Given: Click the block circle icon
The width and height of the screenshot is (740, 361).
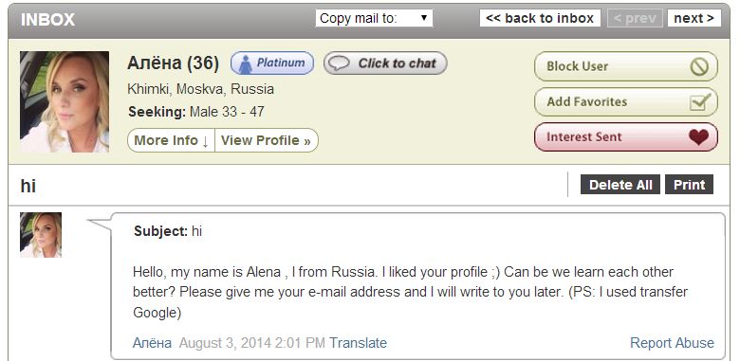Looking at the screenshot, I should 699,66.
